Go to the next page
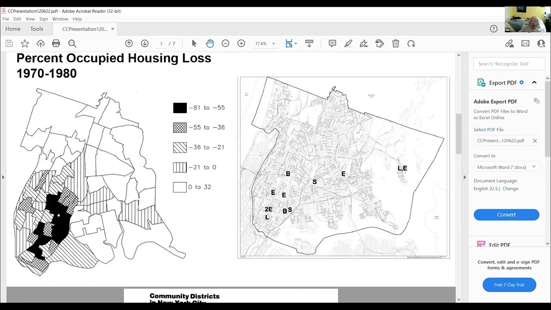 (x=145, y=43)
